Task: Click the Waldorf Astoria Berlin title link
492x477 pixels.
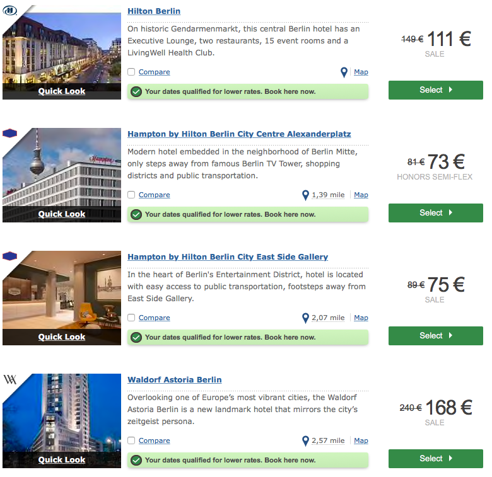Action: click(x=174, y=380)
